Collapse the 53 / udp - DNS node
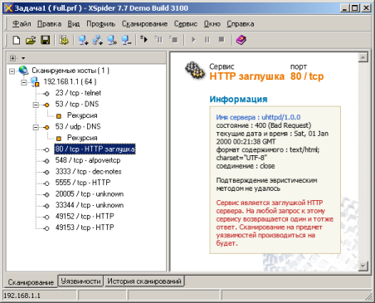 point(36,127)
